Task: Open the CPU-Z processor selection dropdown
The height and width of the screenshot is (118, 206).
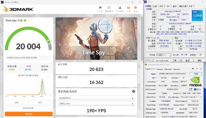Action: (164, 55)
